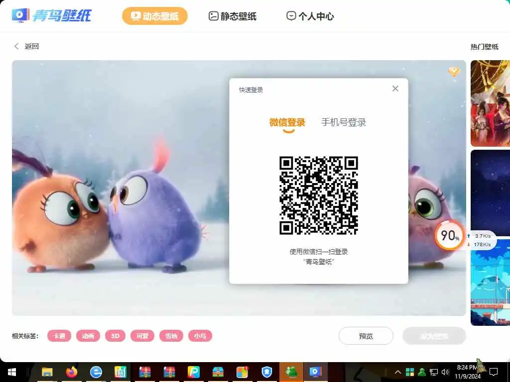
Task: Open the blue shield security taskbar icon
Action: click(x=267, y=372)
